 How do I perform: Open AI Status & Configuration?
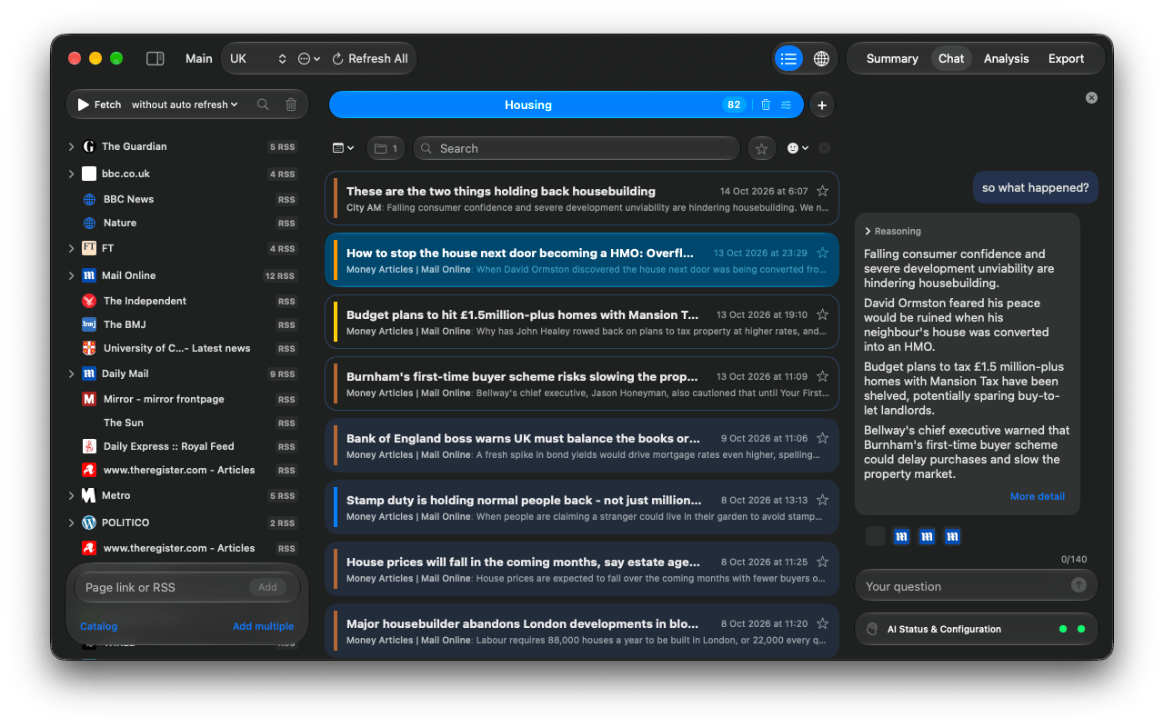click(x=977, y=629)
